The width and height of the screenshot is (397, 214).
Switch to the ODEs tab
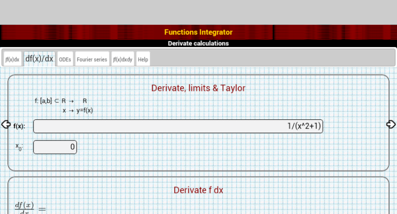tap(65, 59)
